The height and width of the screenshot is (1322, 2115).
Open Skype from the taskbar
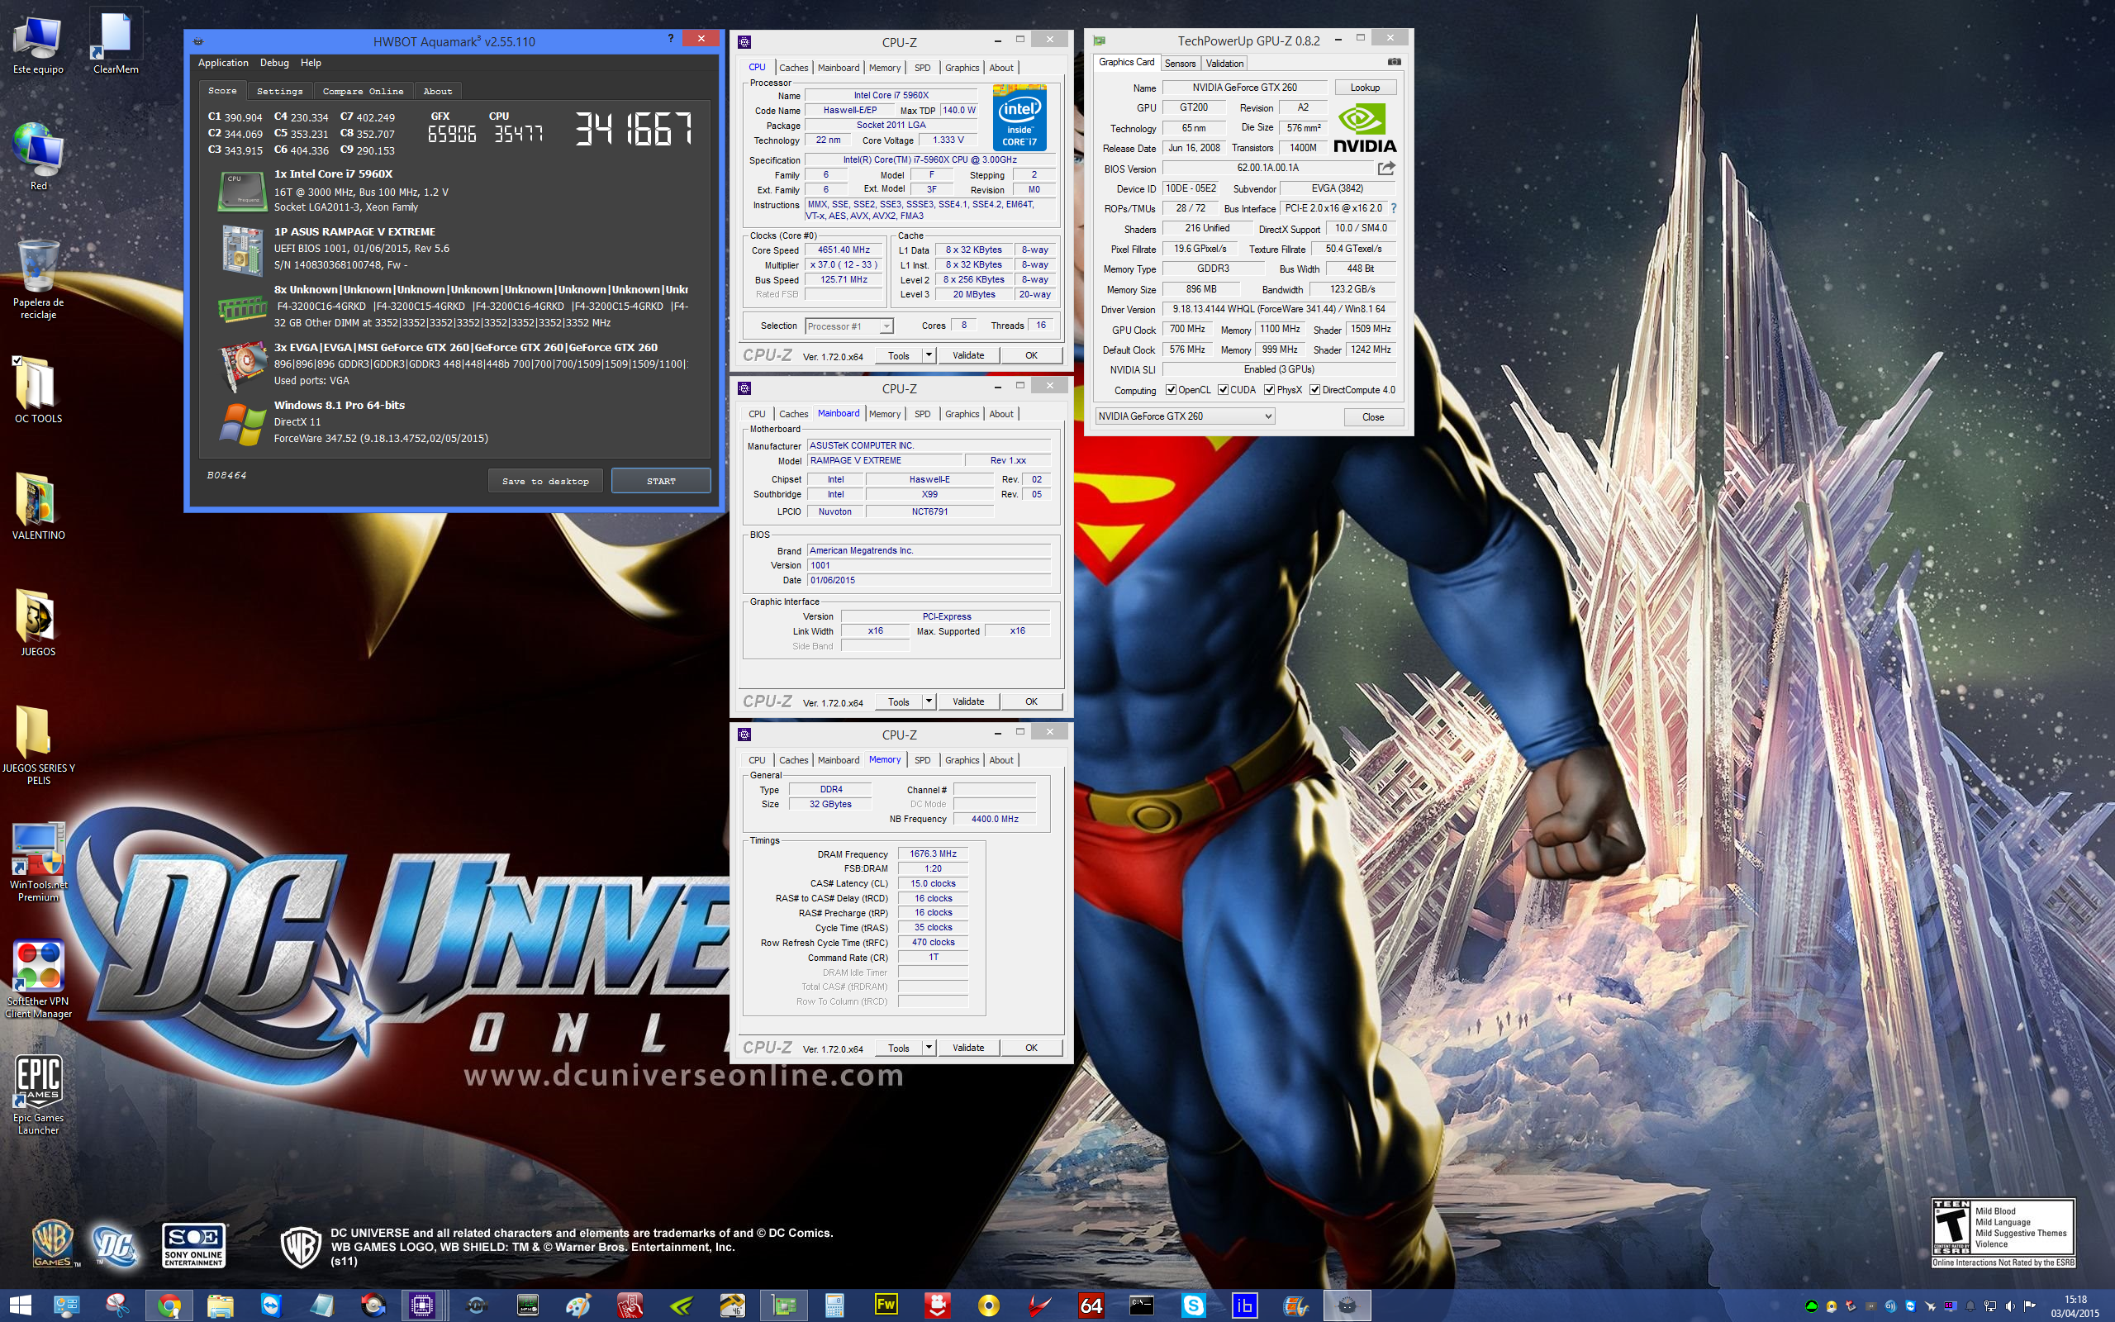(x=1193, y=1305)
